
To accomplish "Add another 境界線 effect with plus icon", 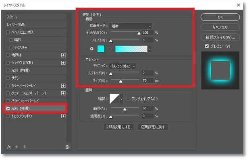I will click(63, 55).
